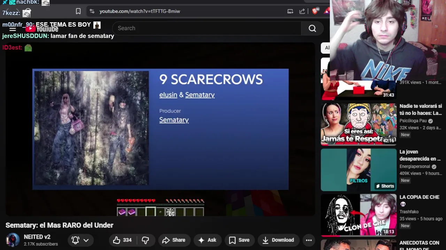446x250 pixels.
Task: Toggle the notification bell for NEITED v2
Action: 75,240
